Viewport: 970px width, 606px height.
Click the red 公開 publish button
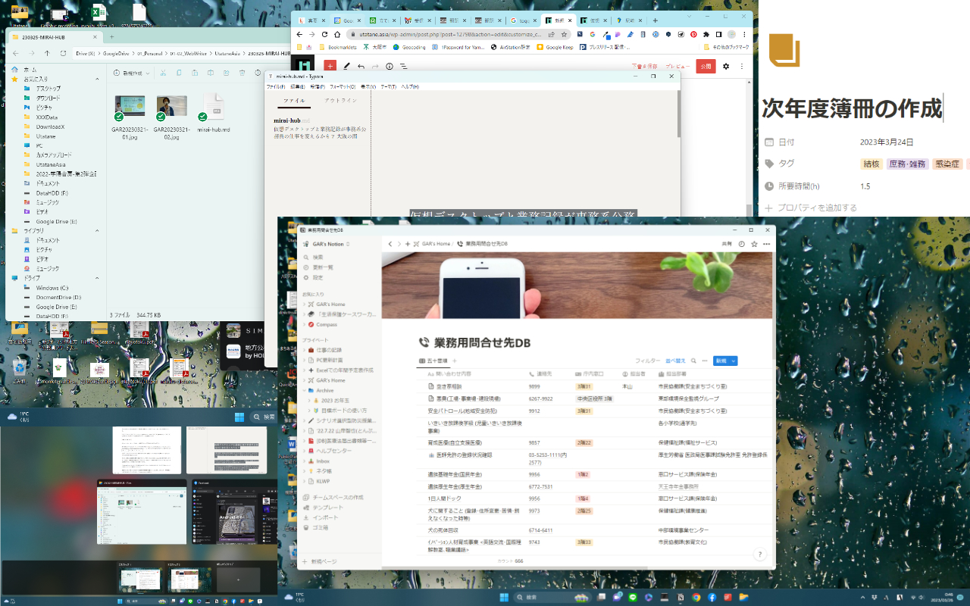point(706,66)
